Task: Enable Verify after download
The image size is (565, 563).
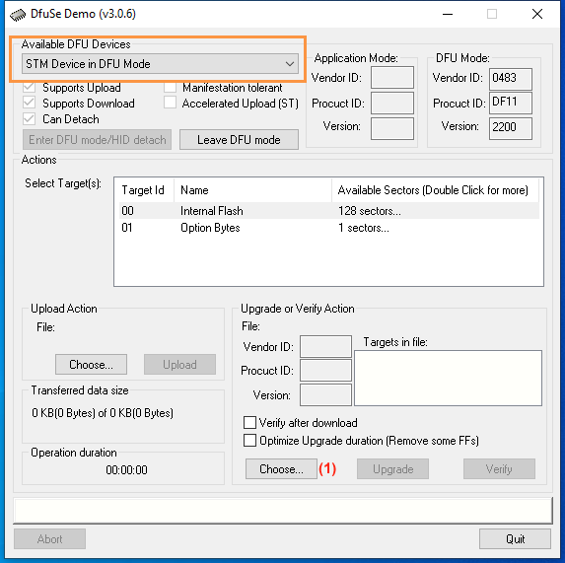Action: pos(249,423)
